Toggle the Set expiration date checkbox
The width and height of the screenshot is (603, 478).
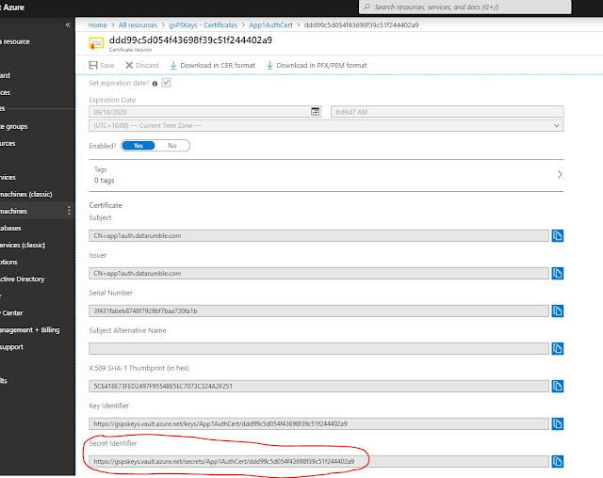point(166,83)
